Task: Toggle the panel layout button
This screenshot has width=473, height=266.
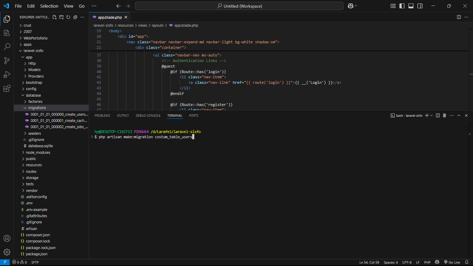Action: coord(411,6)
